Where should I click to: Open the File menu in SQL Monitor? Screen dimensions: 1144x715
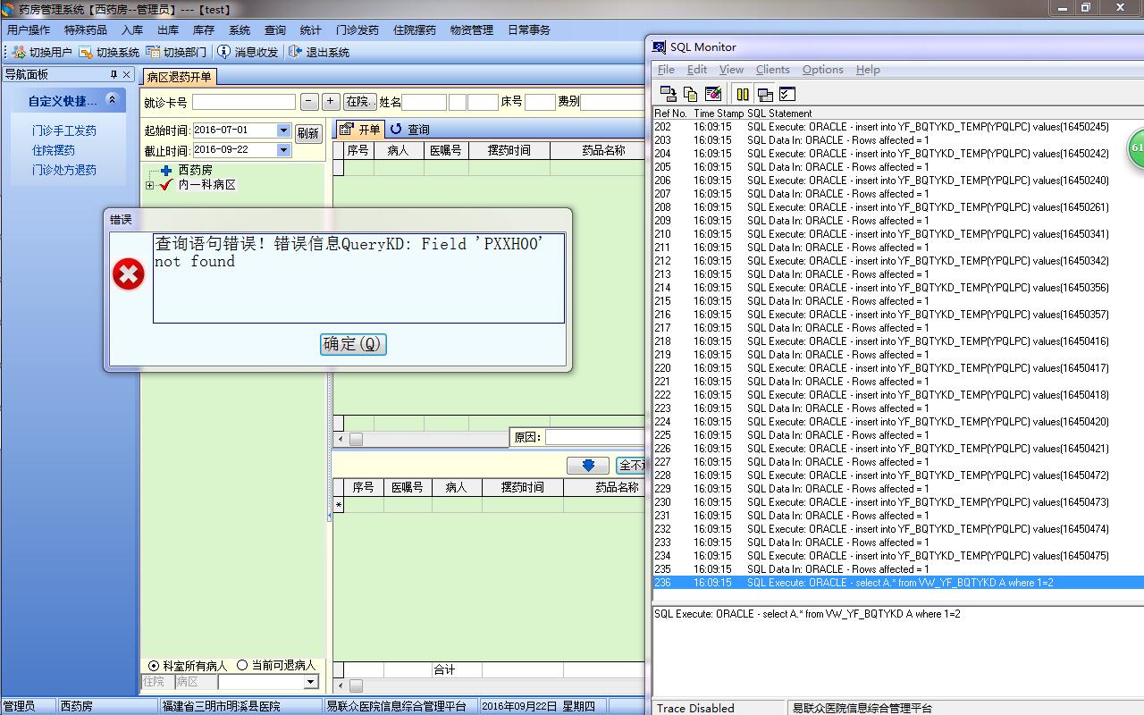(667, 70)
